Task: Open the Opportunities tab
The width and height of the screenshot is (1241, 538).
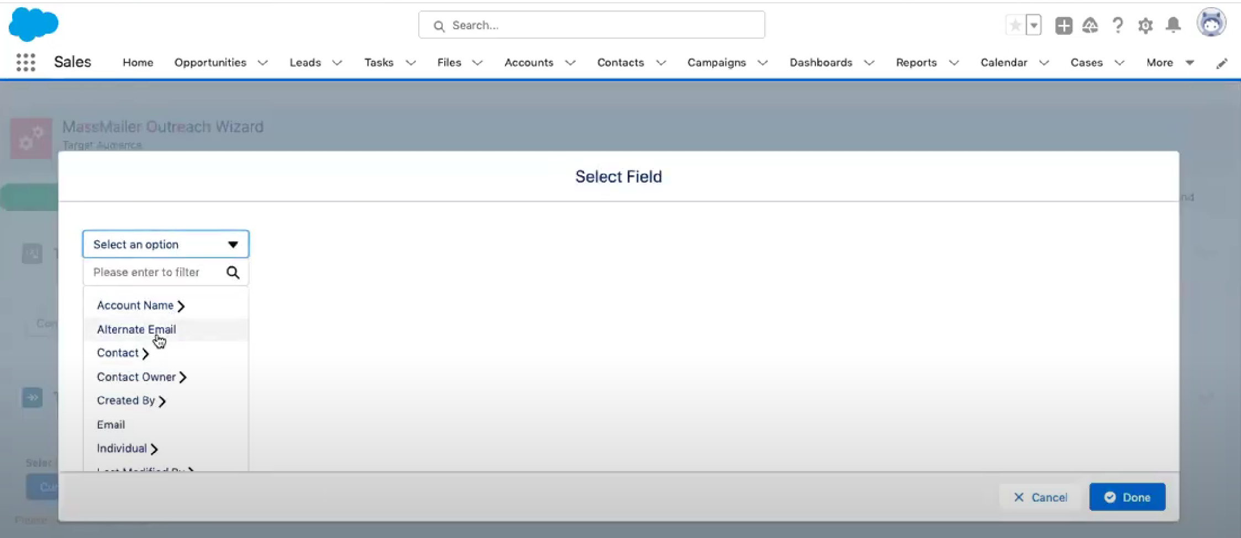Action: pos(211,62)
